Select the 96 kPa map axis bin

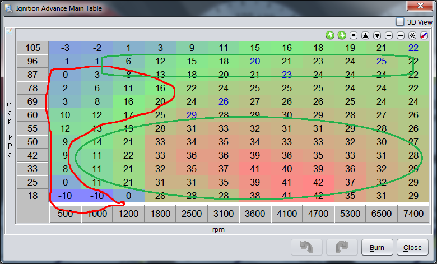33,61
